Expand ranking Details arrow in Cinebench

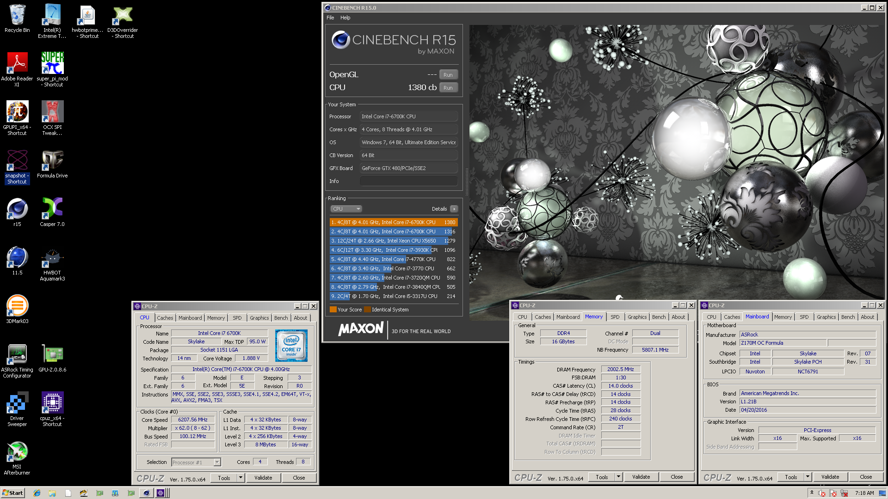point(454,209)
